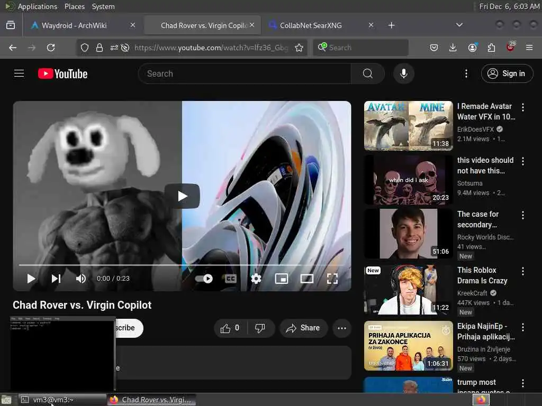The width and height of the screenshot is (542, 406).
Task: Open Avatar Water VFX video thumbnail
Action: [409, 126]
